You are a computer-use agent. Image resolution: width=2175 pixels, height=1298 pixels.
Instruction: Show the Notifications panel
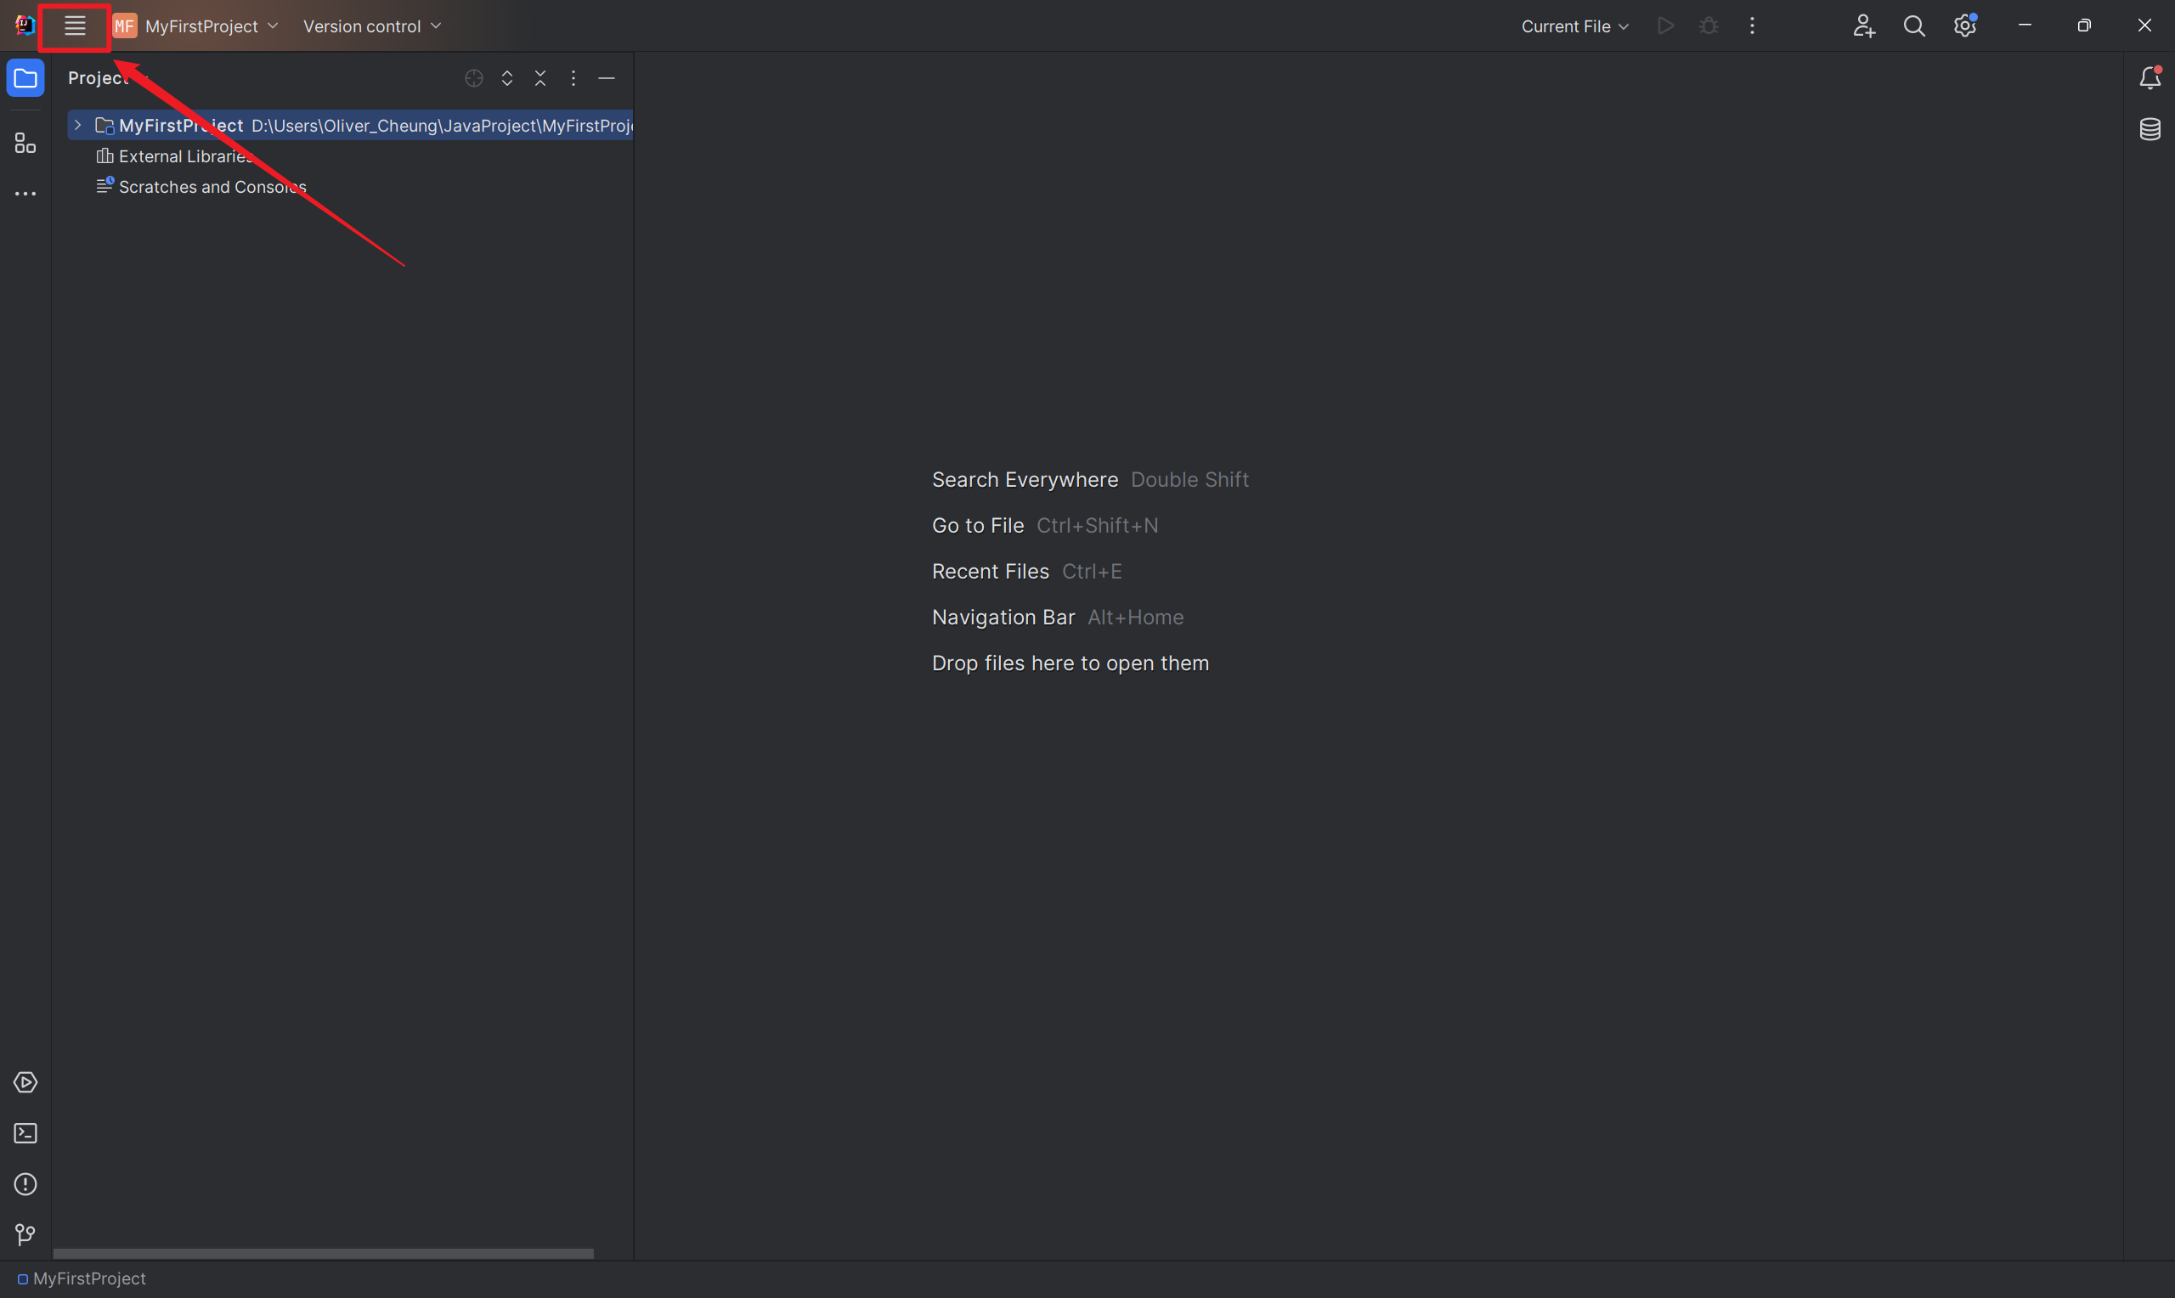[2150, 79]
